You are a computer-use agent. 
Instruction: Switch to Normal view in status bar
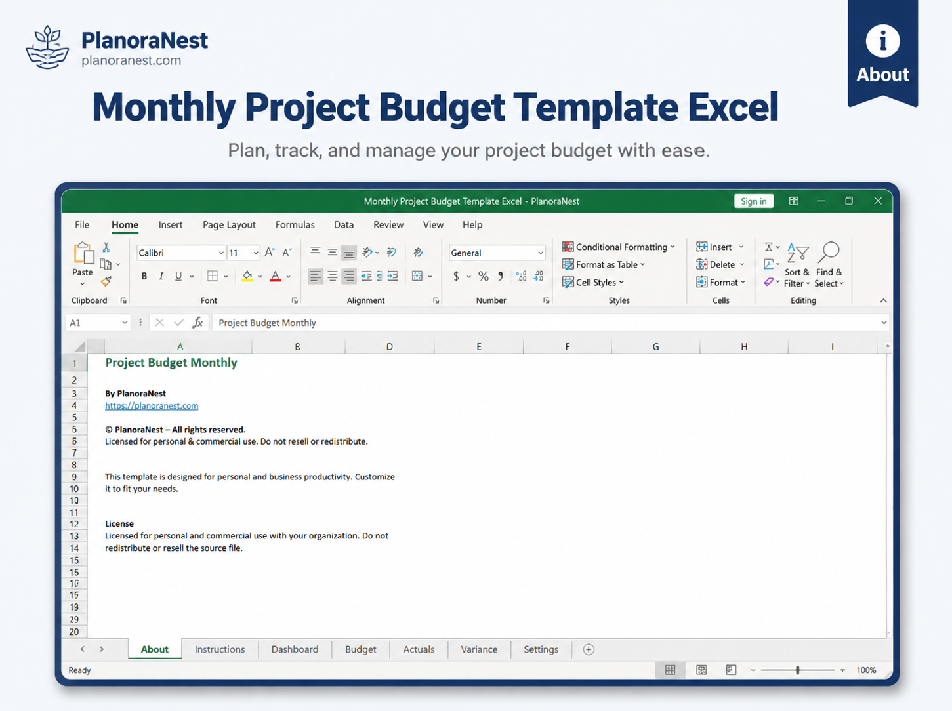[670, 670]
